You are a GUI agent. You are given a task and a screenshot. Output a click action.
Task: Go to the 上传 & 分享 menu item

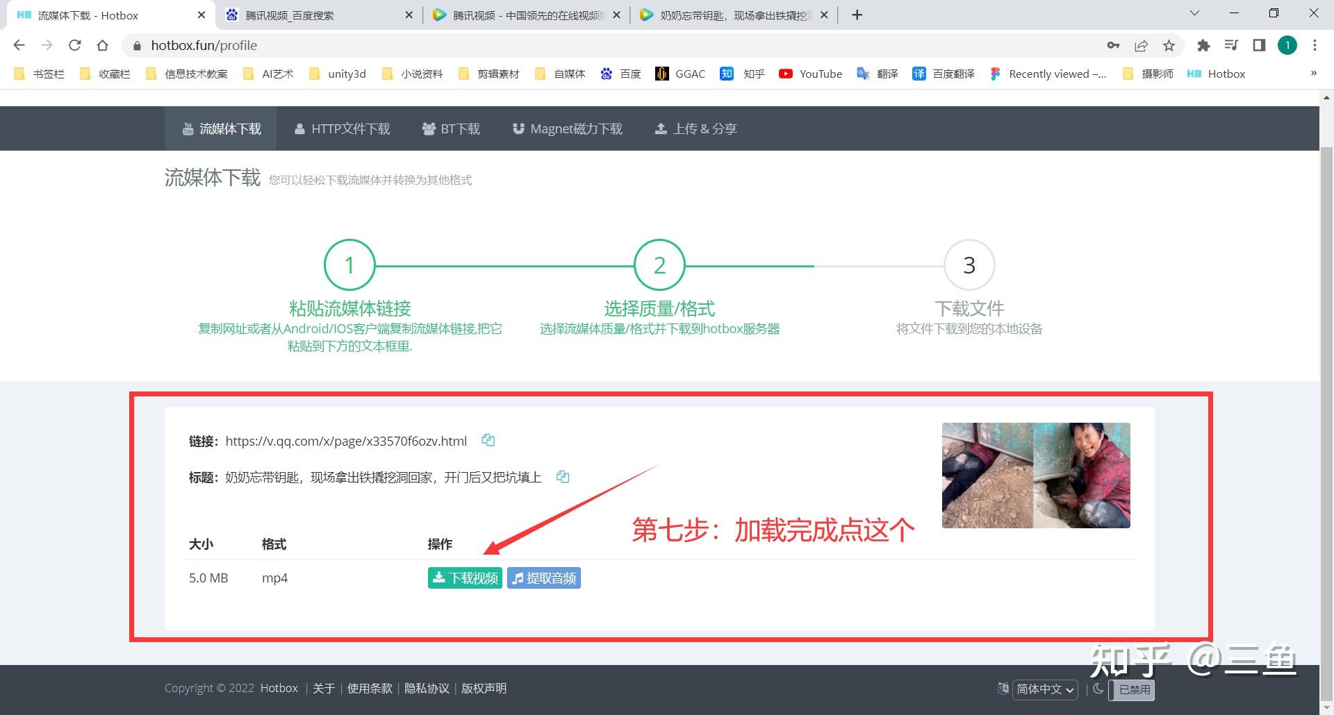695,129
